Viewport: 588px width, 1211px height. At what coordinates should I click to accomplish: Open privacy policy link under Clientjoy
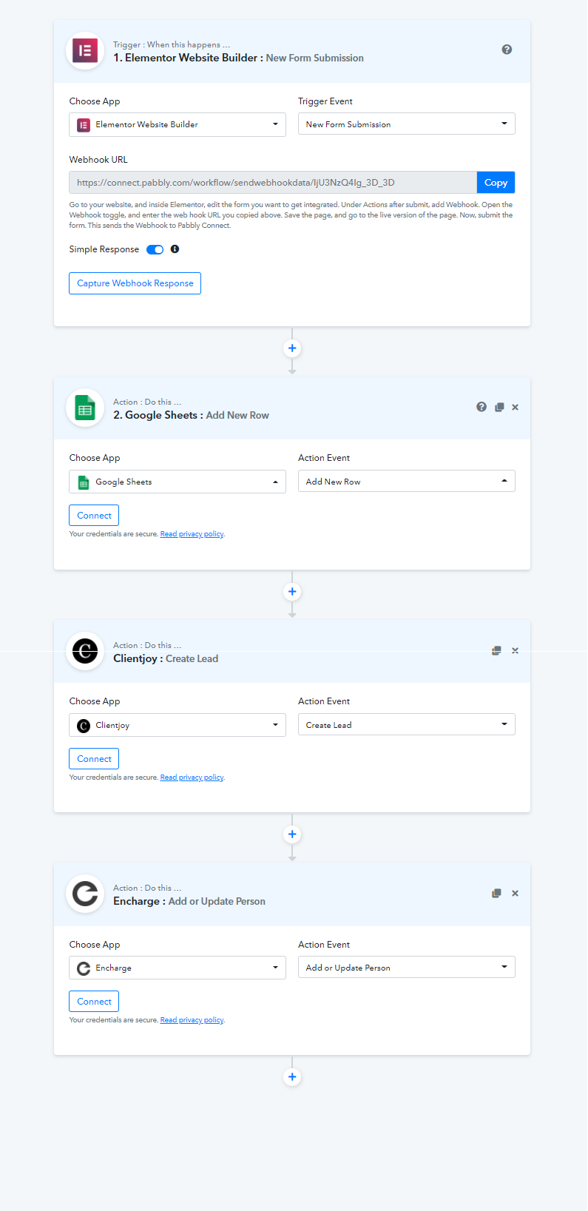click(x=192, y=777)
